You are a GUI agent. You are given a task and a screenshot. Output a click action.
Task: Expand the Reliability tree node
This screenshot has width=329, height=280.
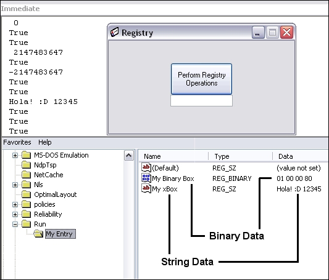point(15,214)
